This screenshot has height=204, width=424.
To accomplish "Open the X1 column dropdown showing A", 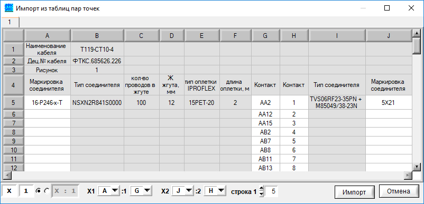I will click(x=108, y=191).
